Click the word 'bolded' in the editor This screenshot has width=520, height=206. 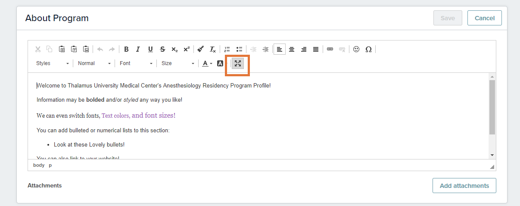point(95,100)
